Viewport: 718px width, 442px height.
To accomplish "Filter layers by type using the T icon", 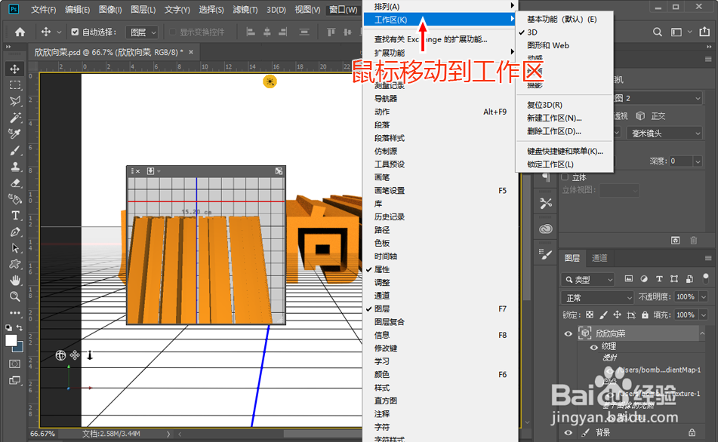I will (x=659, y=279).
